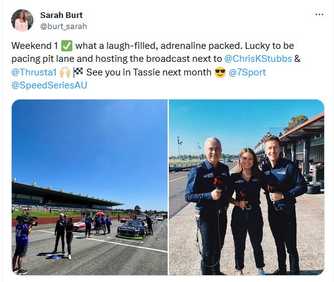The height and width of the screenshot is (282, 334).
Task: Open the @SpeedSeriesAU mention
Action: (49, 85)
